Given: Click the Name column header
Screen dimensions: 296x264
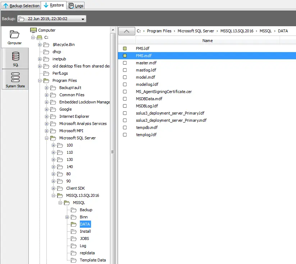Looking at the screenshot, I should (208, 41).
